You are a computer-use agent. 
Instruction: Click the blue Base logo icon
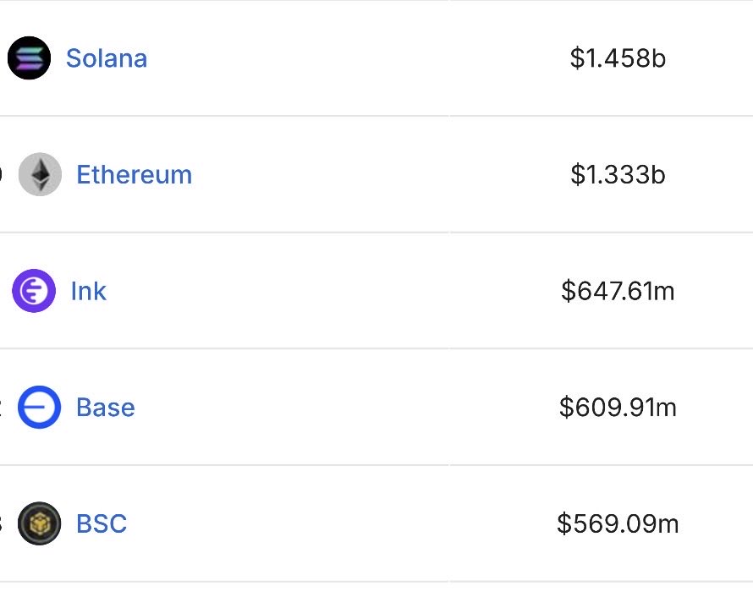pyautogui.click(x=40, y=407)
